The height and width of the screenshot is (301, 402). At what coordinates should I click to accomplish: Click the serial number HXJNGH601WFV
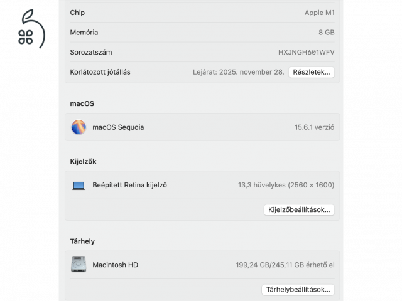click(306, 53)
